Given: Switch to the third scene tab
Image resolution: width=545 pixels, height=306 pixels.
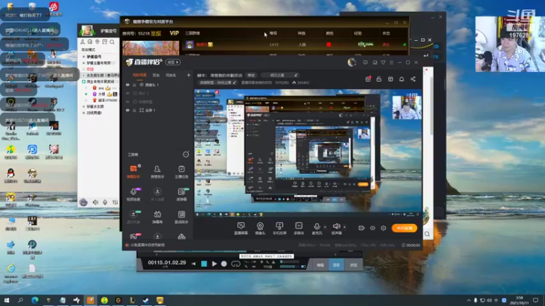Looking at the screenshot, I should [x=171, y=75].
